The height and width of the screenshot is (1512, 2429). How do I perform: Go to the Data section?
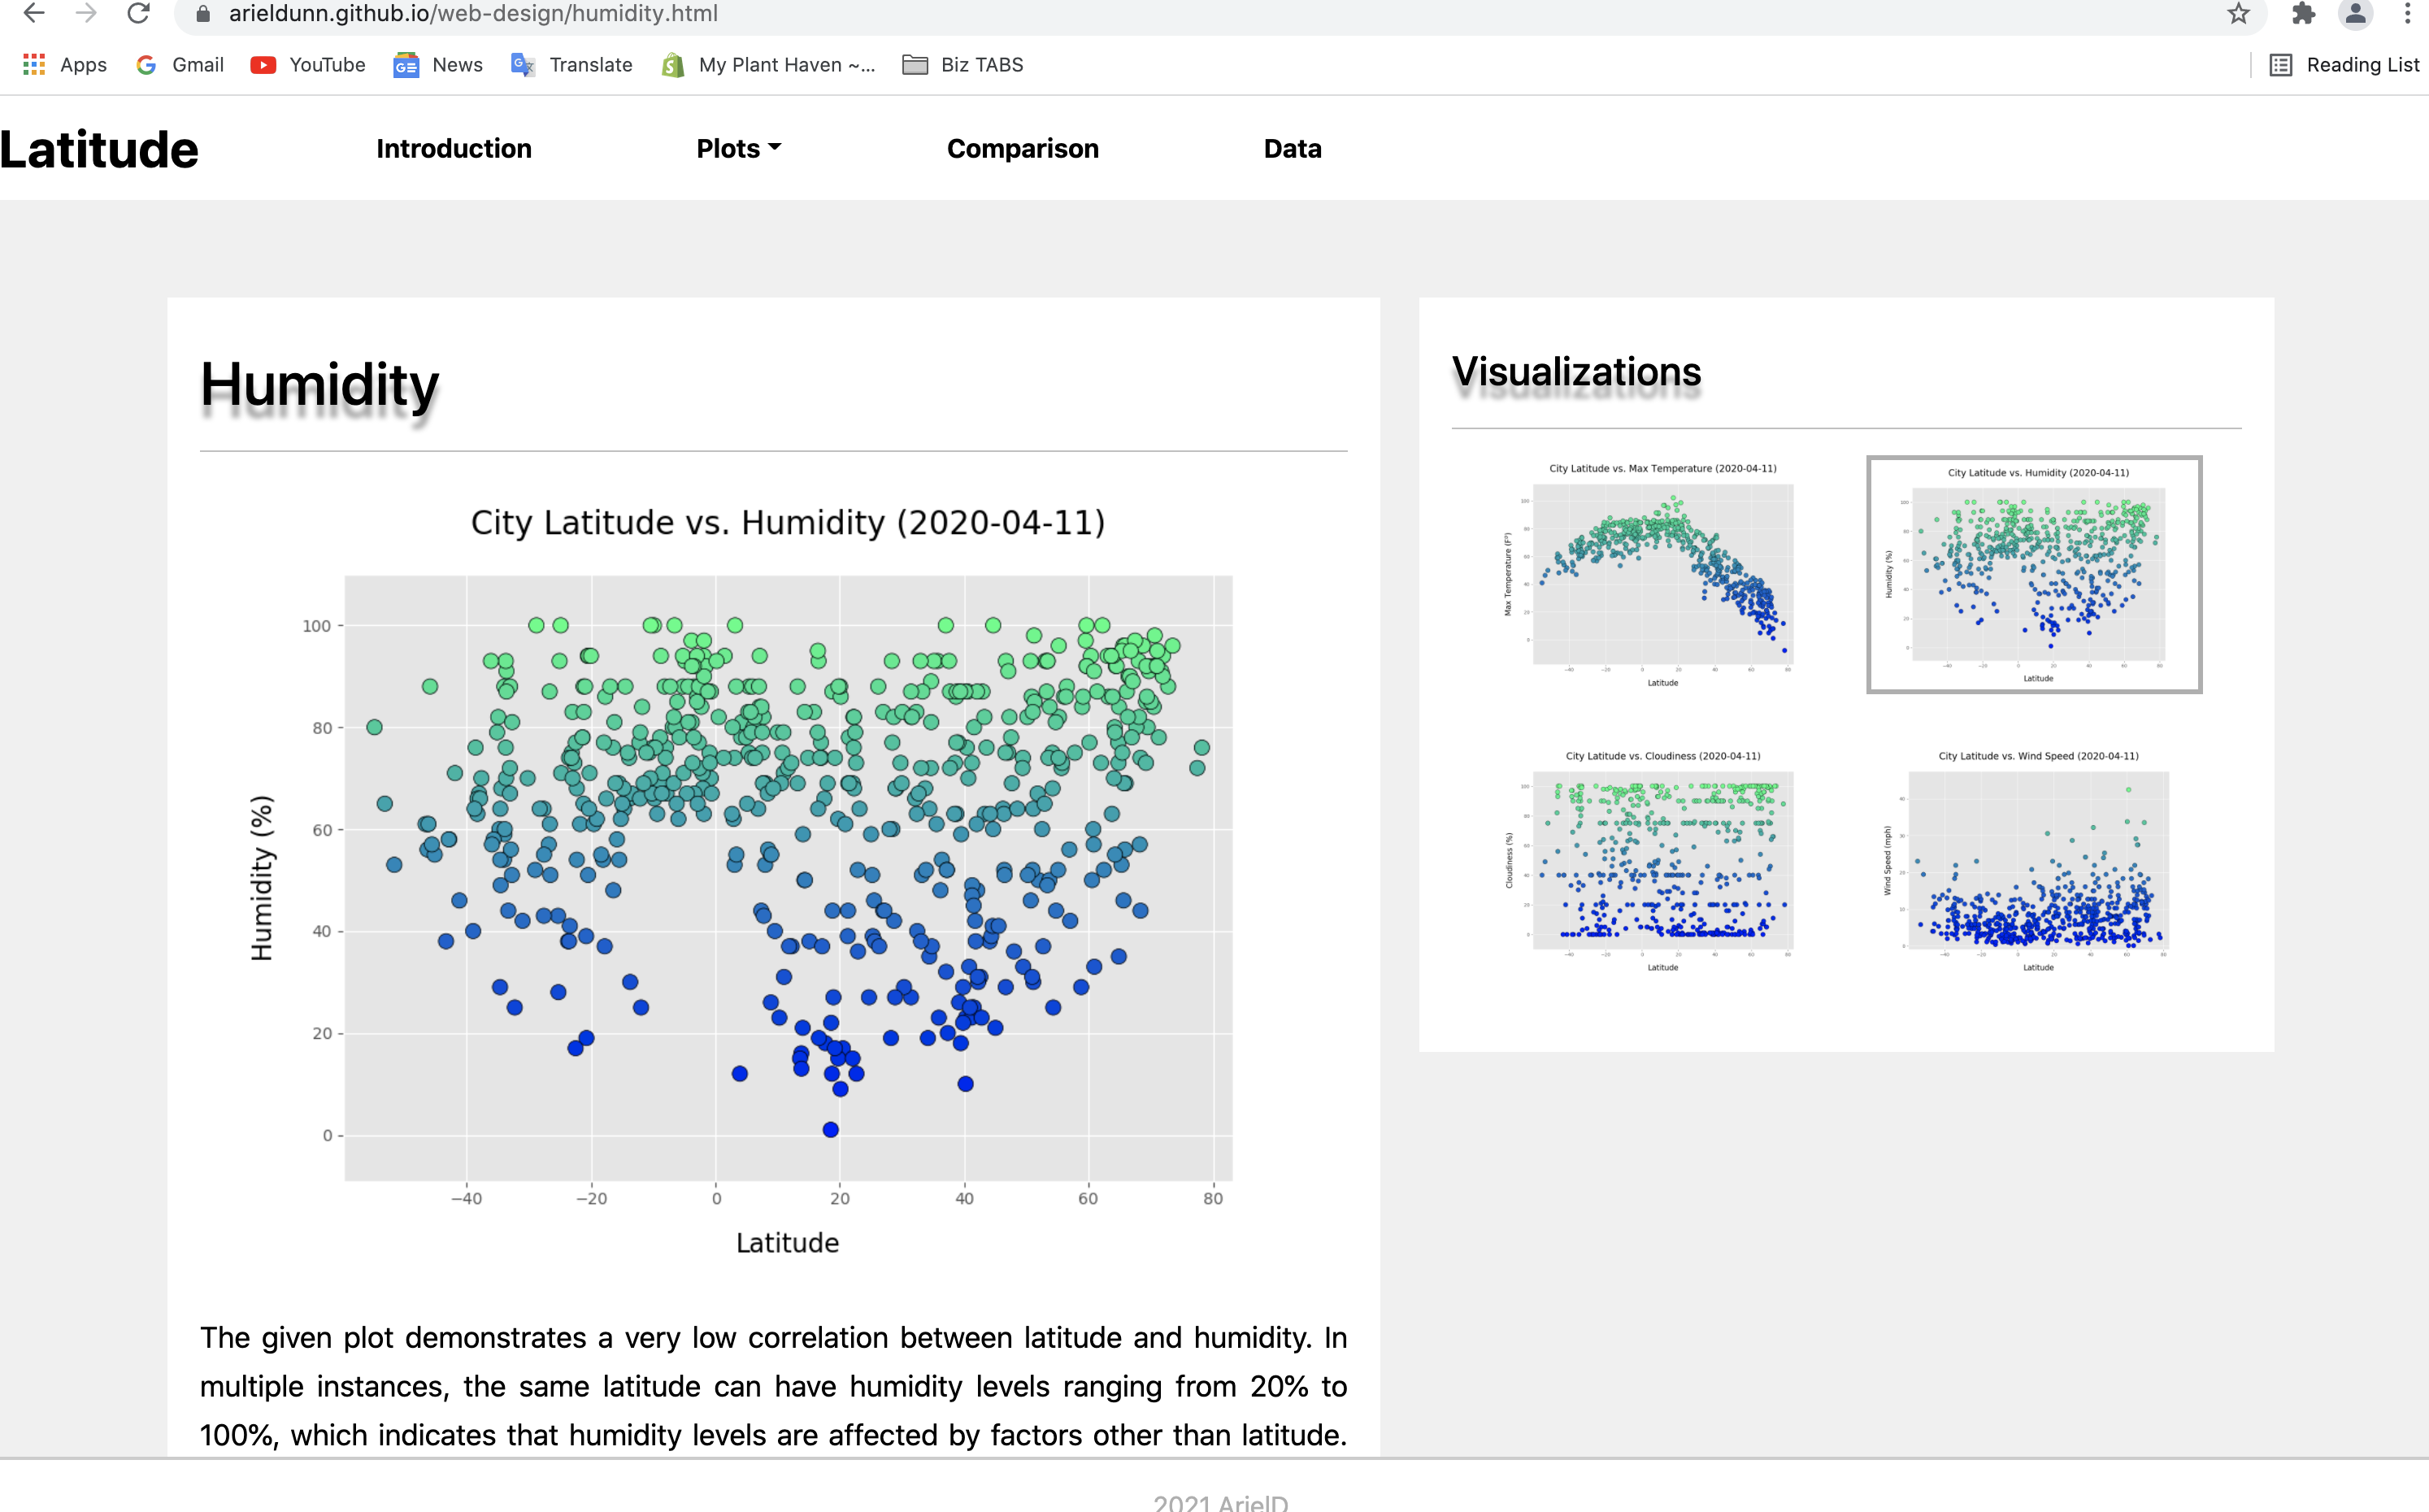pos(1291,148)
